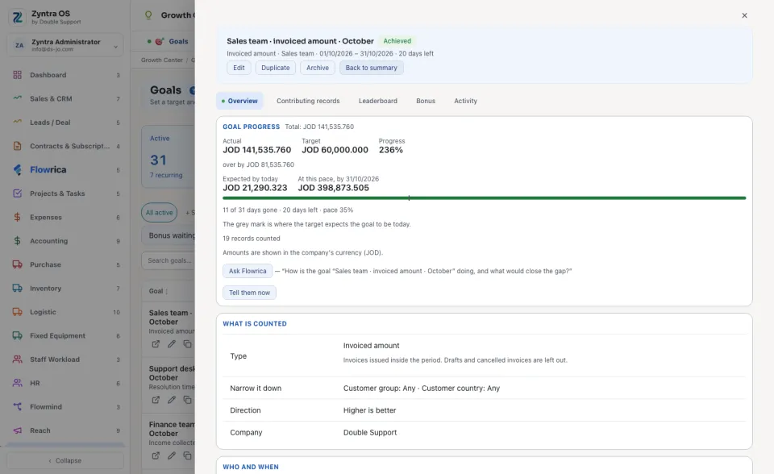Viewport: 774px width, 474px height.
Task: Open the Leaderboard tab
Action: point(377,101)
